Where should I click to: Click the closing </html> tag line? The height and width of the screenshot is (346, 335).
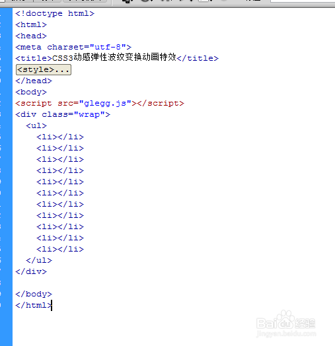pos(34,306)
